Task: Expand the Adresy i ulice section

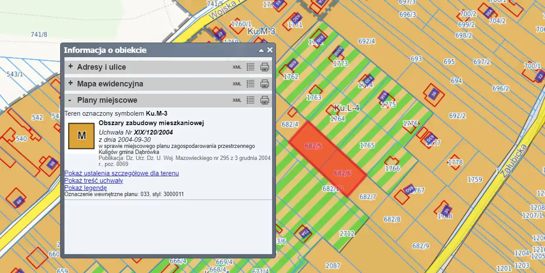Action: (x=70, y=67)
